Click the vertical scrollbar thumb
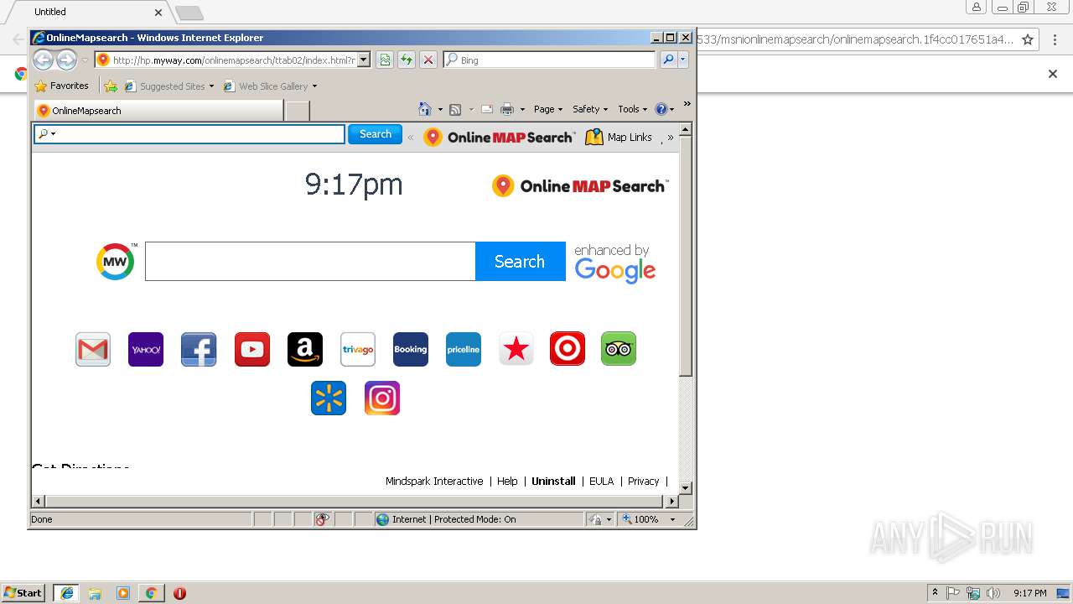The width and height of the screenshot is (1073, 604). [x=686, y=256]
